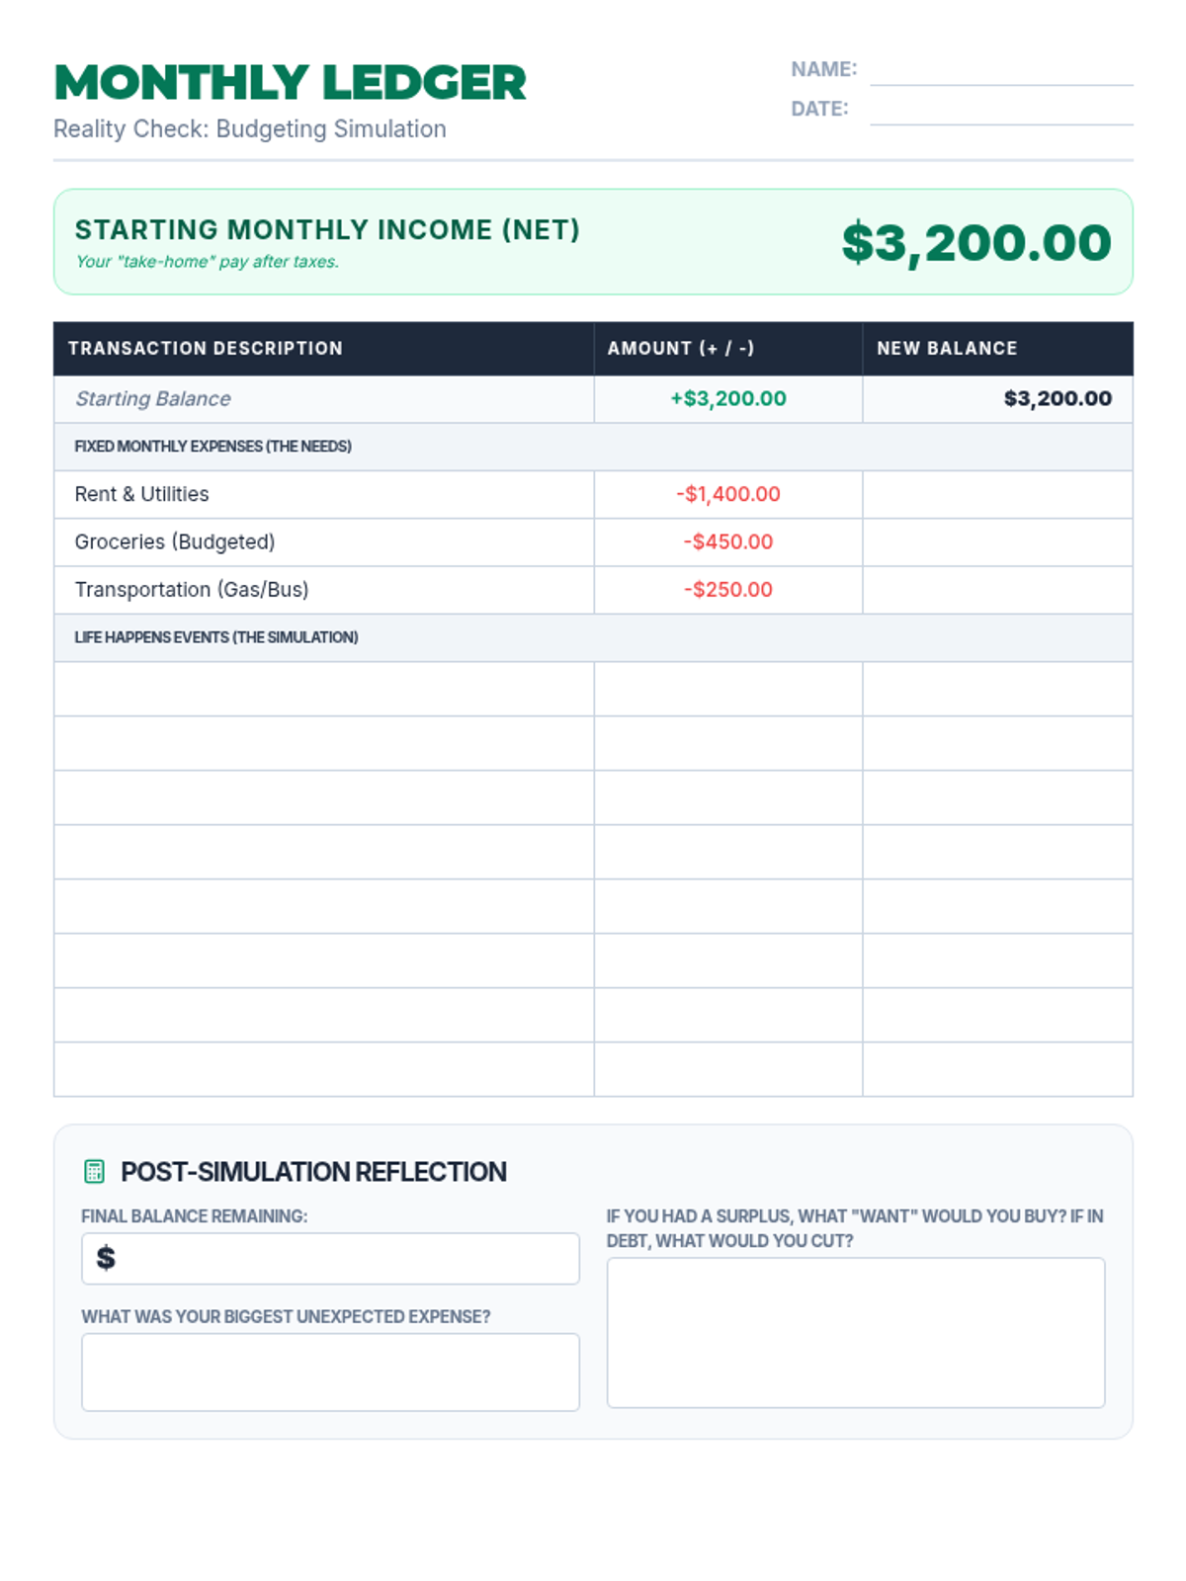Click the Transaction Description column header
The width and height of the screenshot is (1186, 1581).
tap(206, 349)
